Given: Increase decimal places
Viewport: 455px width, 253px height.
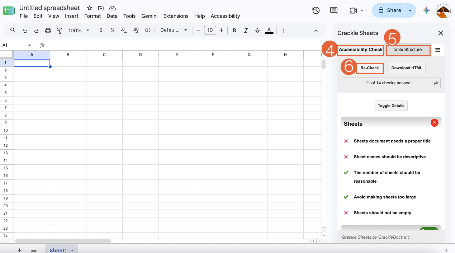Looking at the screenshot, I should 136,31.
